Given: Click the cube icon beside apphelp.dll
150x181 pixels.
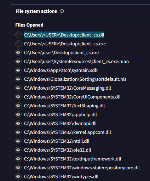Looking at the screenshot, I should [18, 114].
